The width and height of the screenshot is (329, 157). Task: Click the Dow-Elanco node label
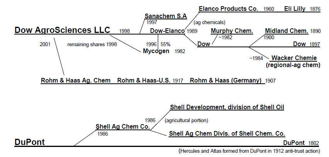pos(167,31)
